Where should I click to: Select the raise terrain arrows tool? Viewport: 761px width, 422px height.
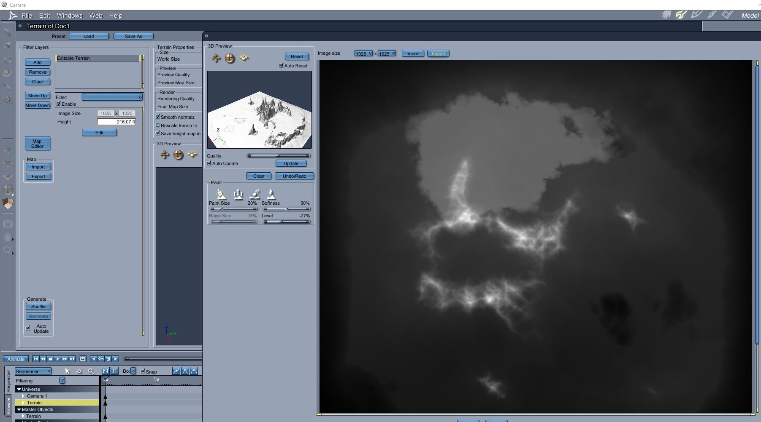[x=238, y=194]
